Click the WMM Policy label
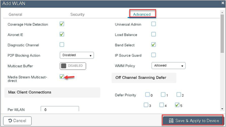Image resolution: width=226 pixels, height=127 pixels. pyautogui.click(x=125, y=66)
